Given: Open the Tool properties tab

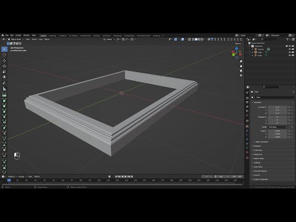Looking at the screenshot, I should (247, 92).
